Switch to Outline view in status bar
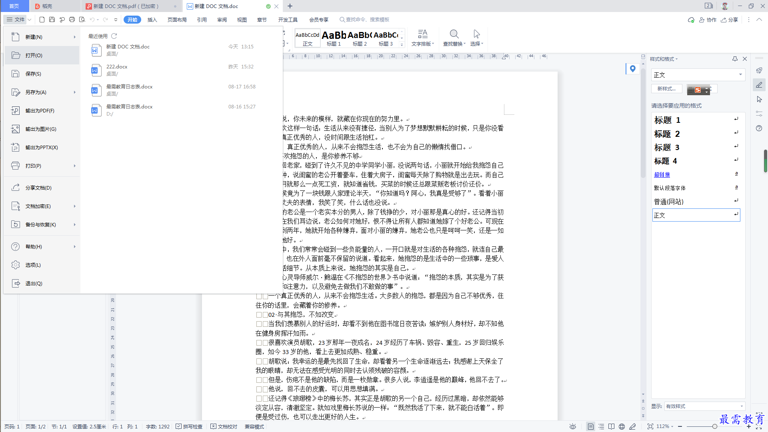768x432 pixels. (601, 426)
